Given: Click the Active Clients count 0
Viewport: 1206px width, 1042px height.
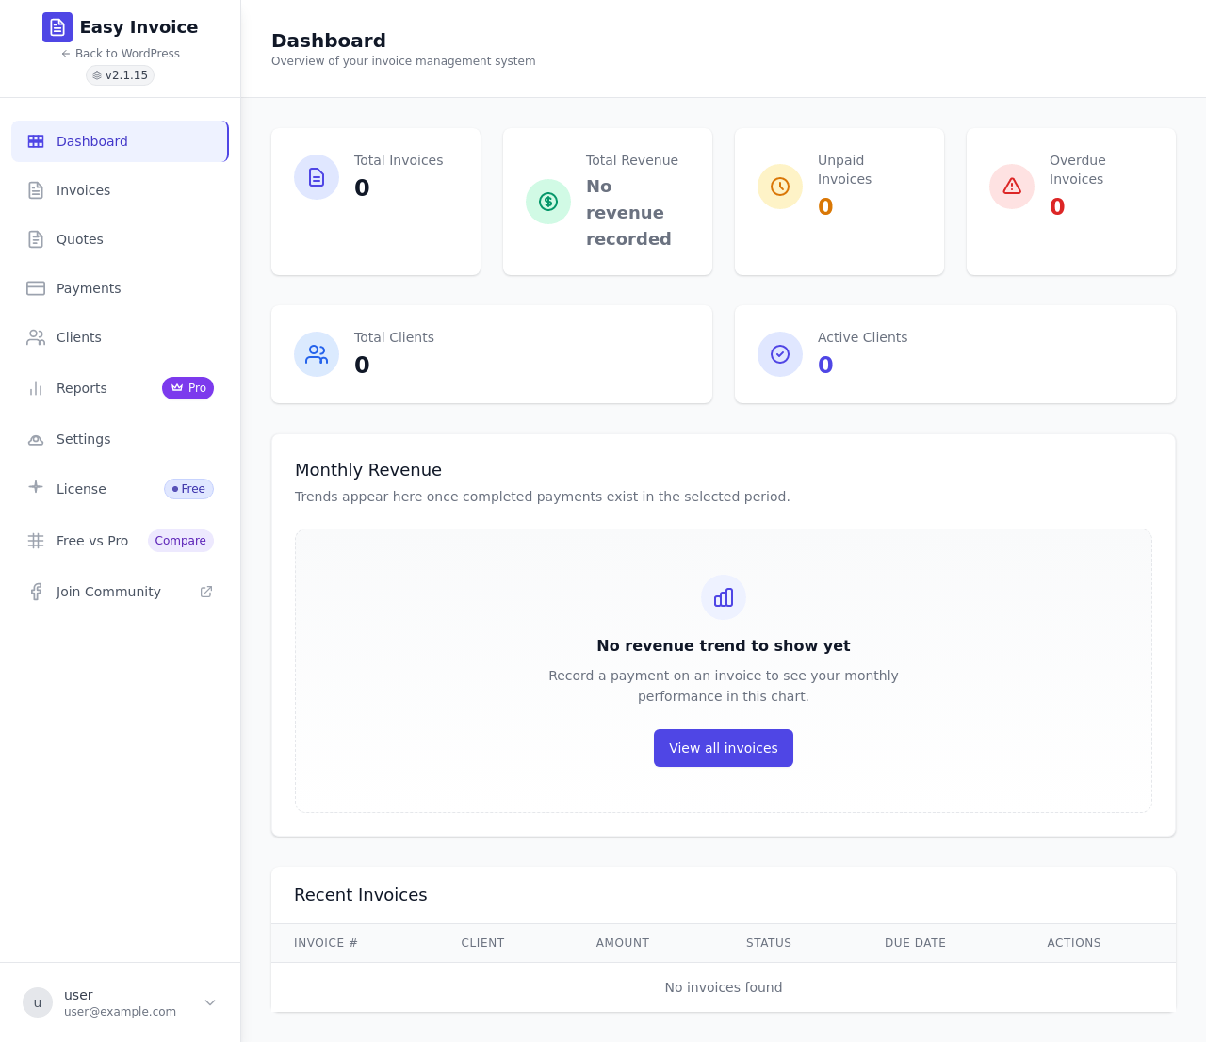Looking at the screenshot, I should pyautogui.click(x=825, y=366).
